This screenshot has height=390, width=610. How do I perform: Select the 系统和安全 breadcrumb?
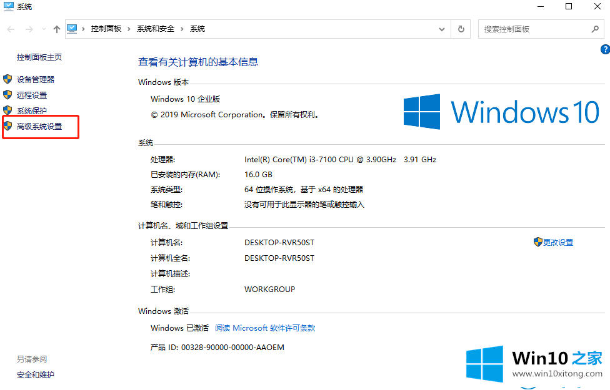point(156,29)
